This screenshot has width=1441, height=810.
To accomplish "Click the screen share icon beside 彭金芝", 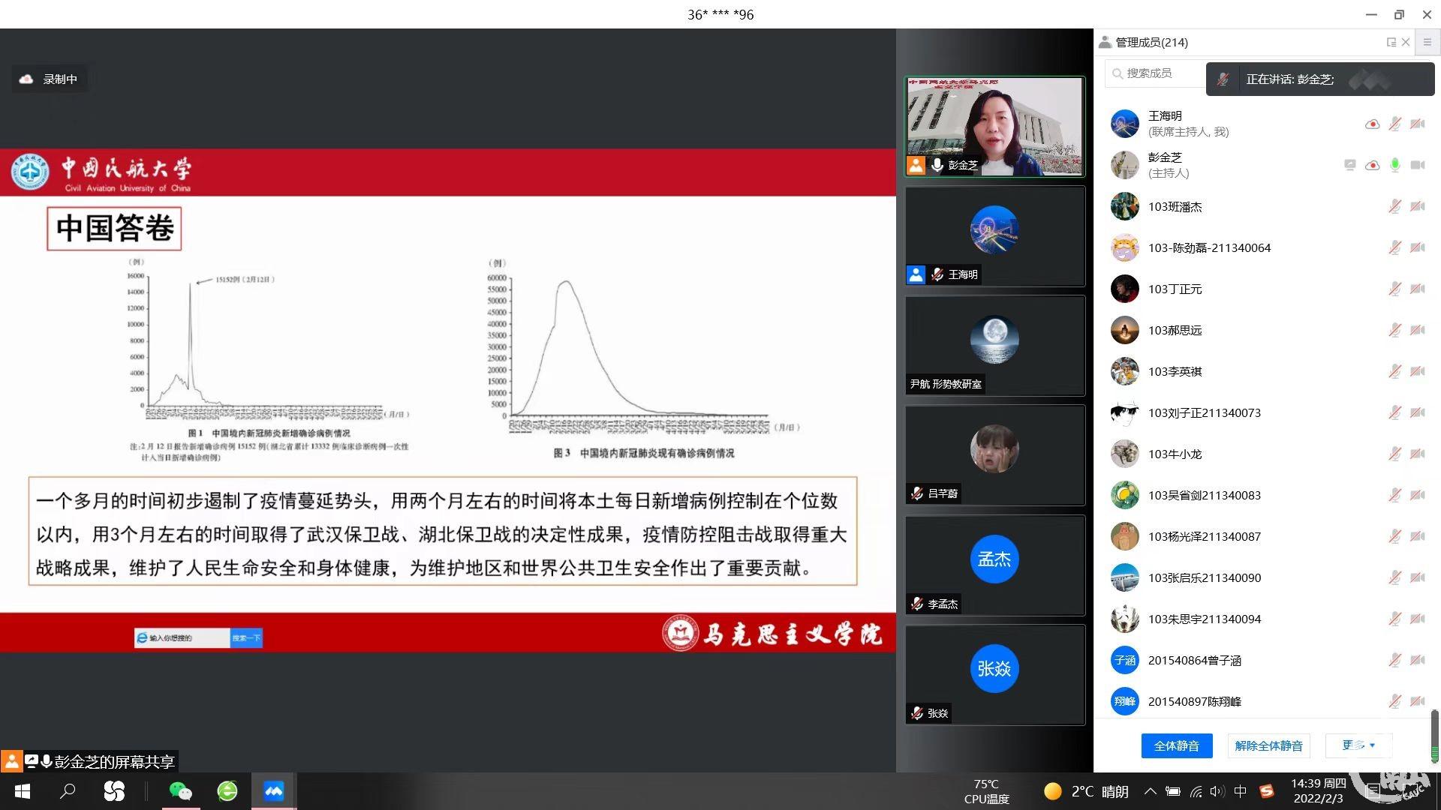I will tap(1349, 165).
